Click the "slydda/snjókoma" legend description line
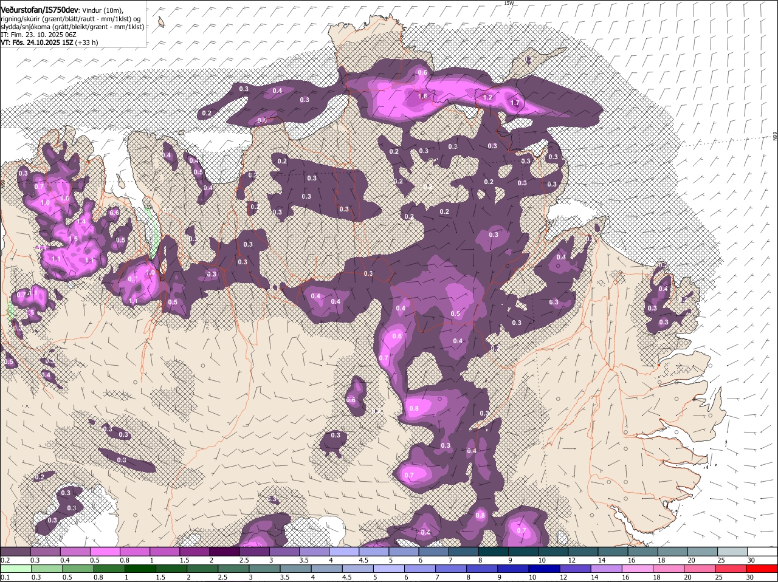 [x=72, y=27]
